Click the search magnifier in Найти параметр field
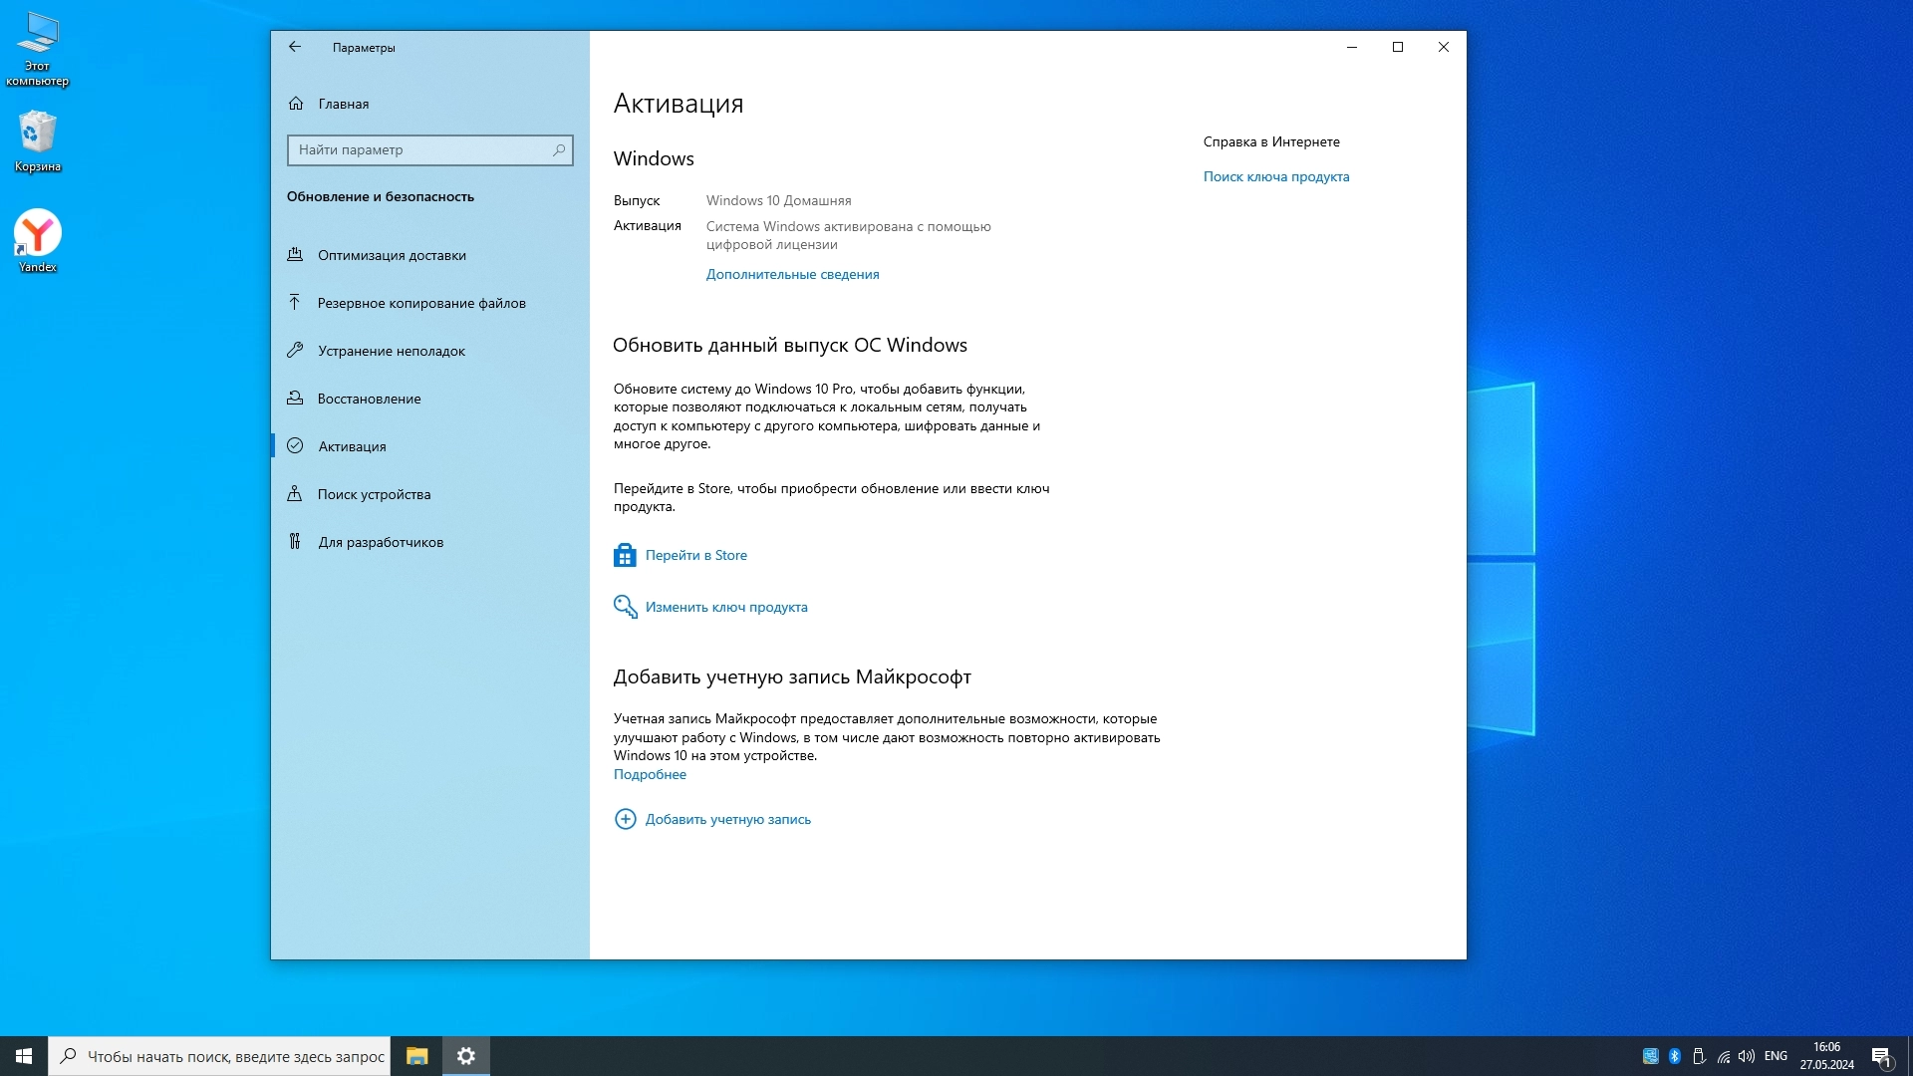Screen dimensions: 1913x1076 click(559, 150)
